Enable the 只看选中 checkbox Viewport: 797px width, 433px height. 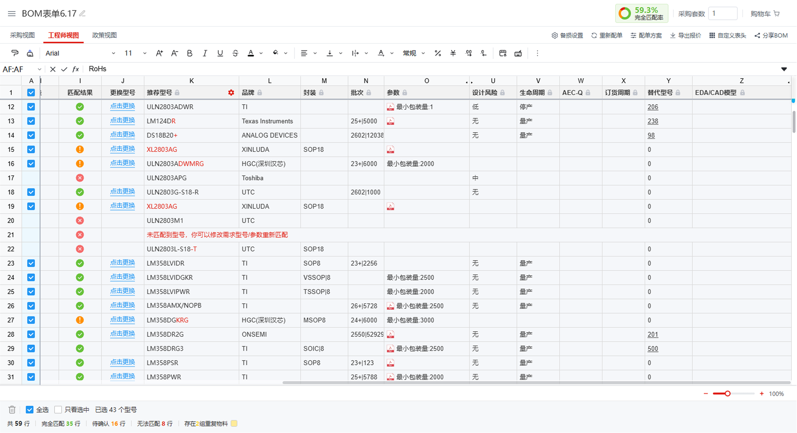(x=58, y=409)
